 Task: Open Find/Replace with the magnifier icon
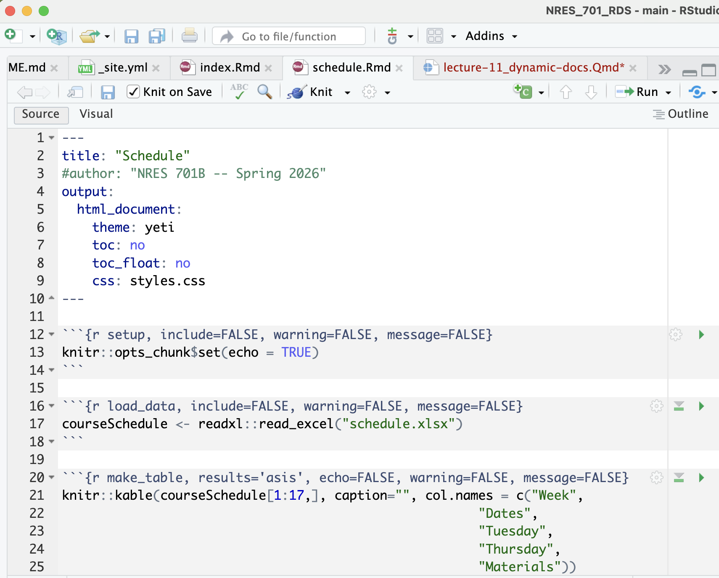coord(264,91)
